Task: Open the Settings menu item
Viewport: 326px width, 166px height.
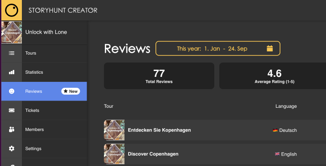Action: [44, 149]
